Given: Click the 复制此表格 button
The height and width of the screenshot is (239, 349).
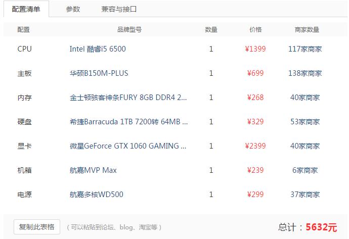Looking at the screenshot, I should click(x=37, y=227).
